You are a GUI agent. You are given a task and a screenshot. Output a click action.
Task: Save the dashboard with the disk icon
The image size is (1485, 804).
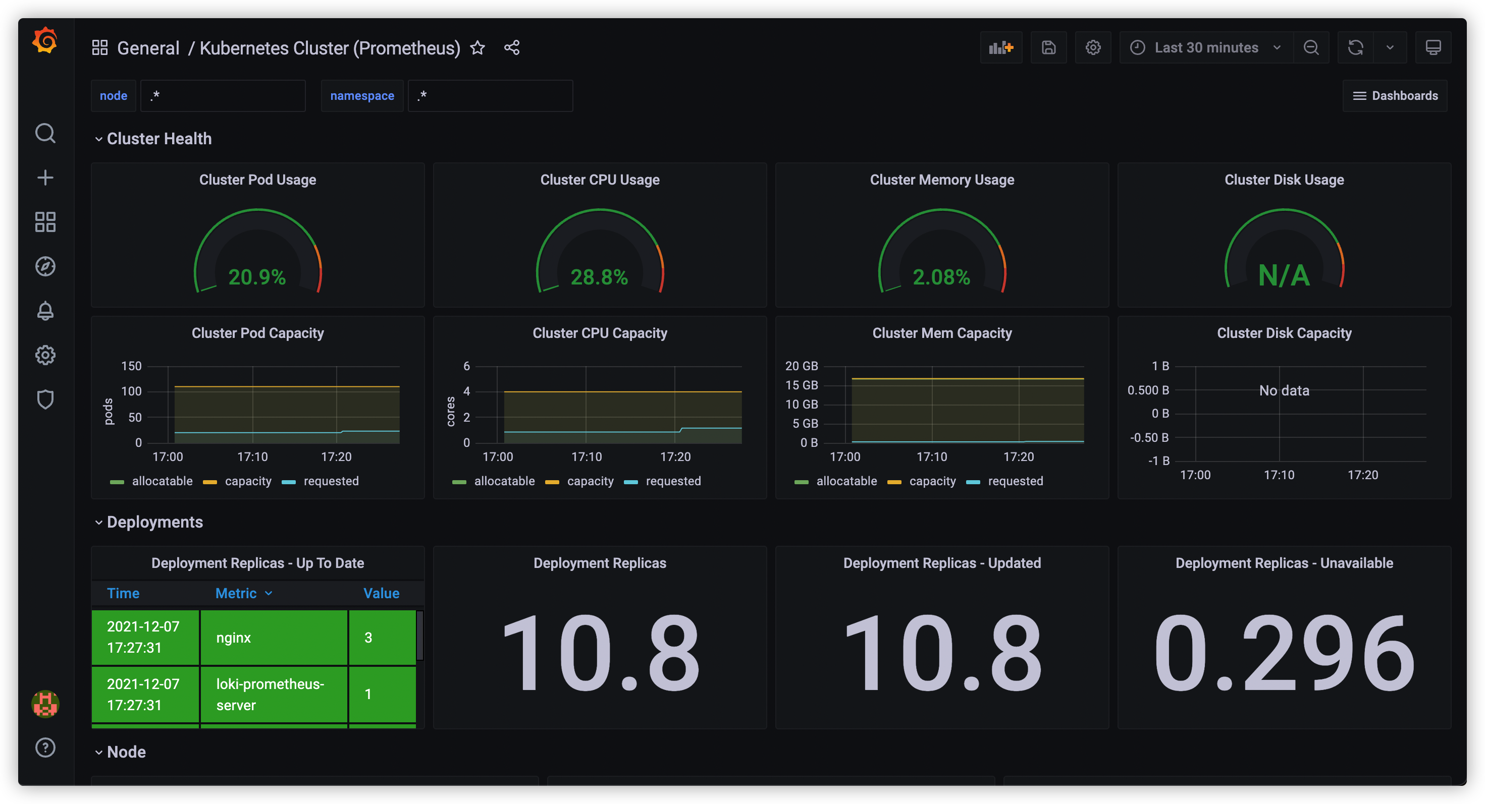1048,48
